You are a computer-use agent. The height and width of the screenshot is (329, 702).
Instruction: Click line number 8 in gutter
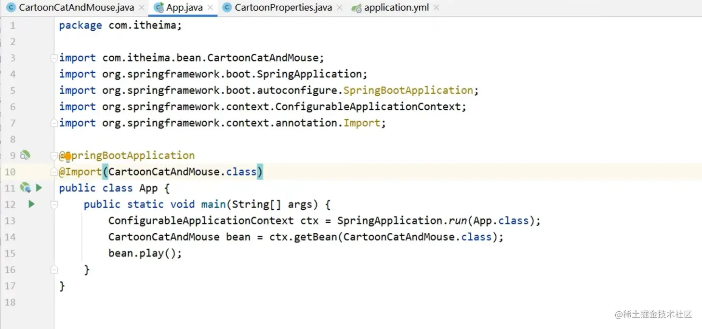[x=13, y=139]
